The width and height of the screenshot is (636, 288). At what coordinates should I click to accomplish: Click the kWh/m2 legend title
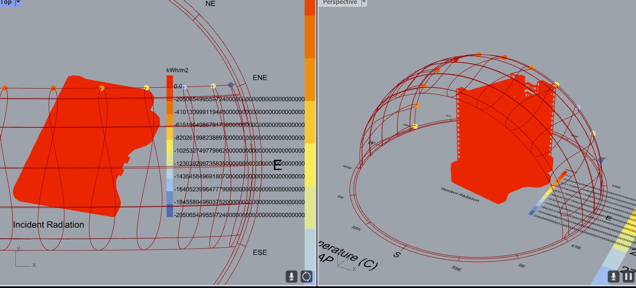[177, 70]
